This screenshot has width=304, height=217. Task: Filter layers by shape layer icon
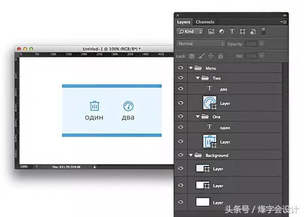pyautogui.click(x=242, y=31)
